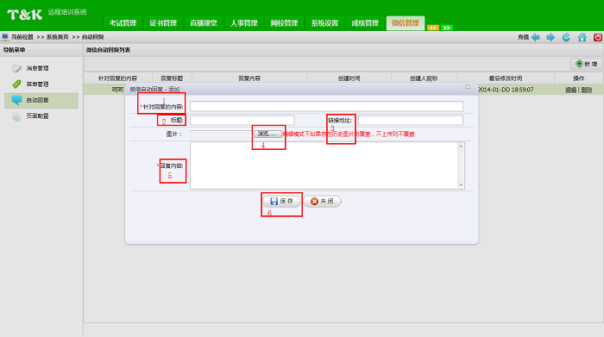Image resolution: width=604 pixels, height=337 pixels.
Task: Focus the 针对回复的内容 input field
Action: (326, 106)
